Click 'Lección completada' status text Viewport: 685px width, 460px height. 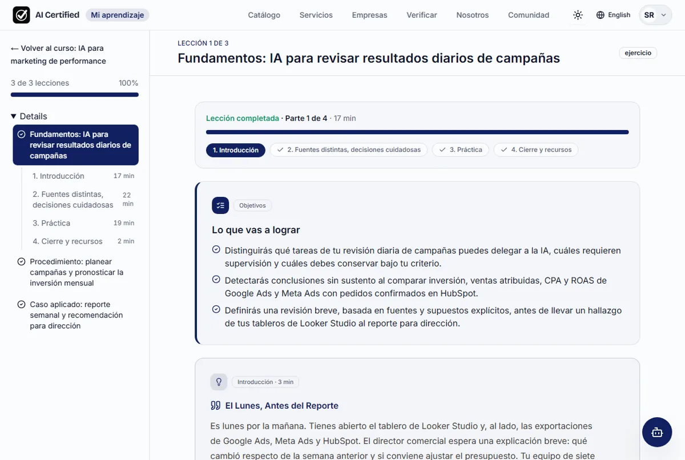click(x=243, y=118)
